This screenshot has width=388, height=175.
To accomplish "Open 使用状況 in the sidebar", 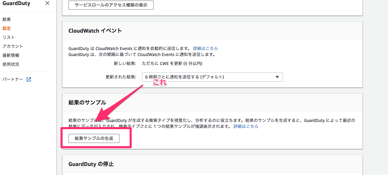I will tap(11, 64).
